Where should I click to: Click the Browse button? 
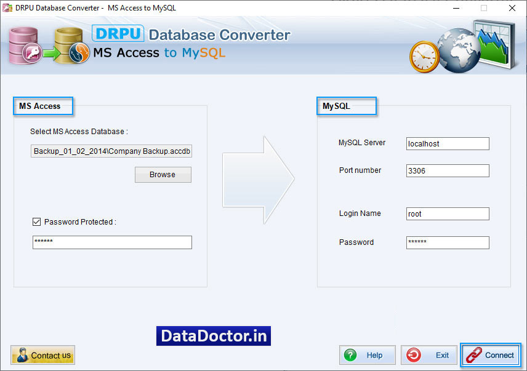pos(163,175)
